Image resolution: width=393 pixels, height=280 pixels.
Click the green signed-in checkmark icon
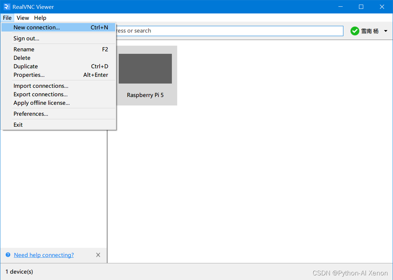(355, 31)
